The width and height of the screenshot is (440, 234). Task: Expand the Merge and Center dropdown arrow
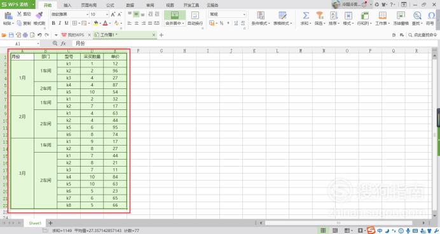pyautogui.click(x=183, y=24)
